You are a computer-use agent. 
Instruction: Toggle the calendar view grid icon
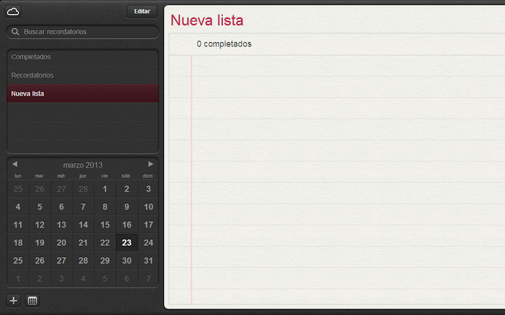[x=32, y=301]
